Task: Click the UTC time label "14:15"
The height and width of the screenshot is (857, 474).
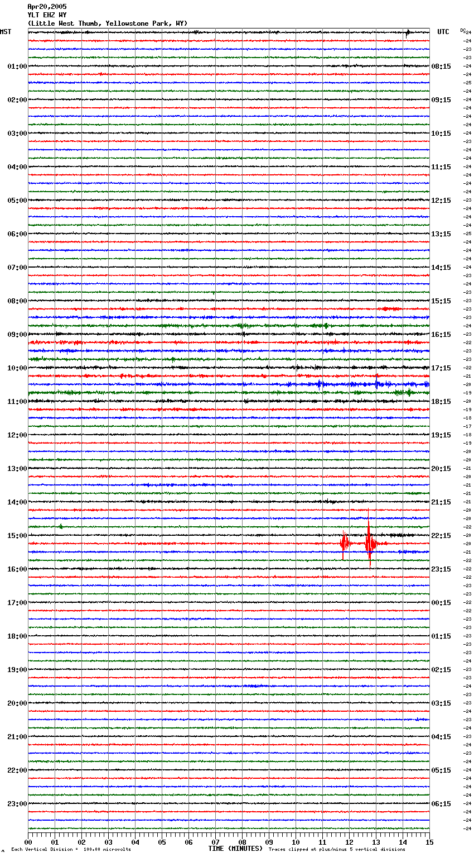Action: tap(441, 268)
